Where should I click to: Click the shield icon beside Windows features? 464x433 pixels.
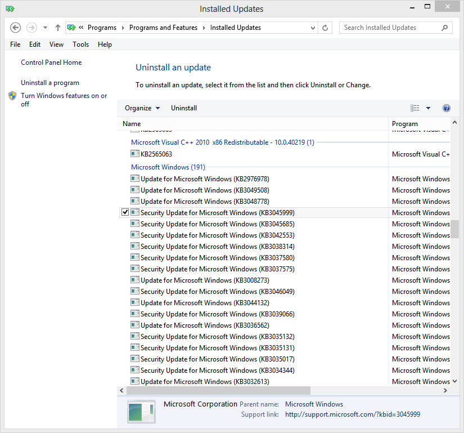pos(12,96)
